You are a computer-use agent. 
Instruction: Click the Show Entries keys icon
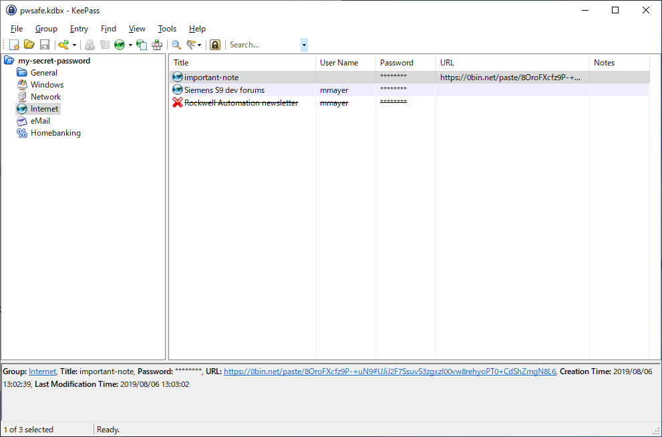tap(192, 45)
